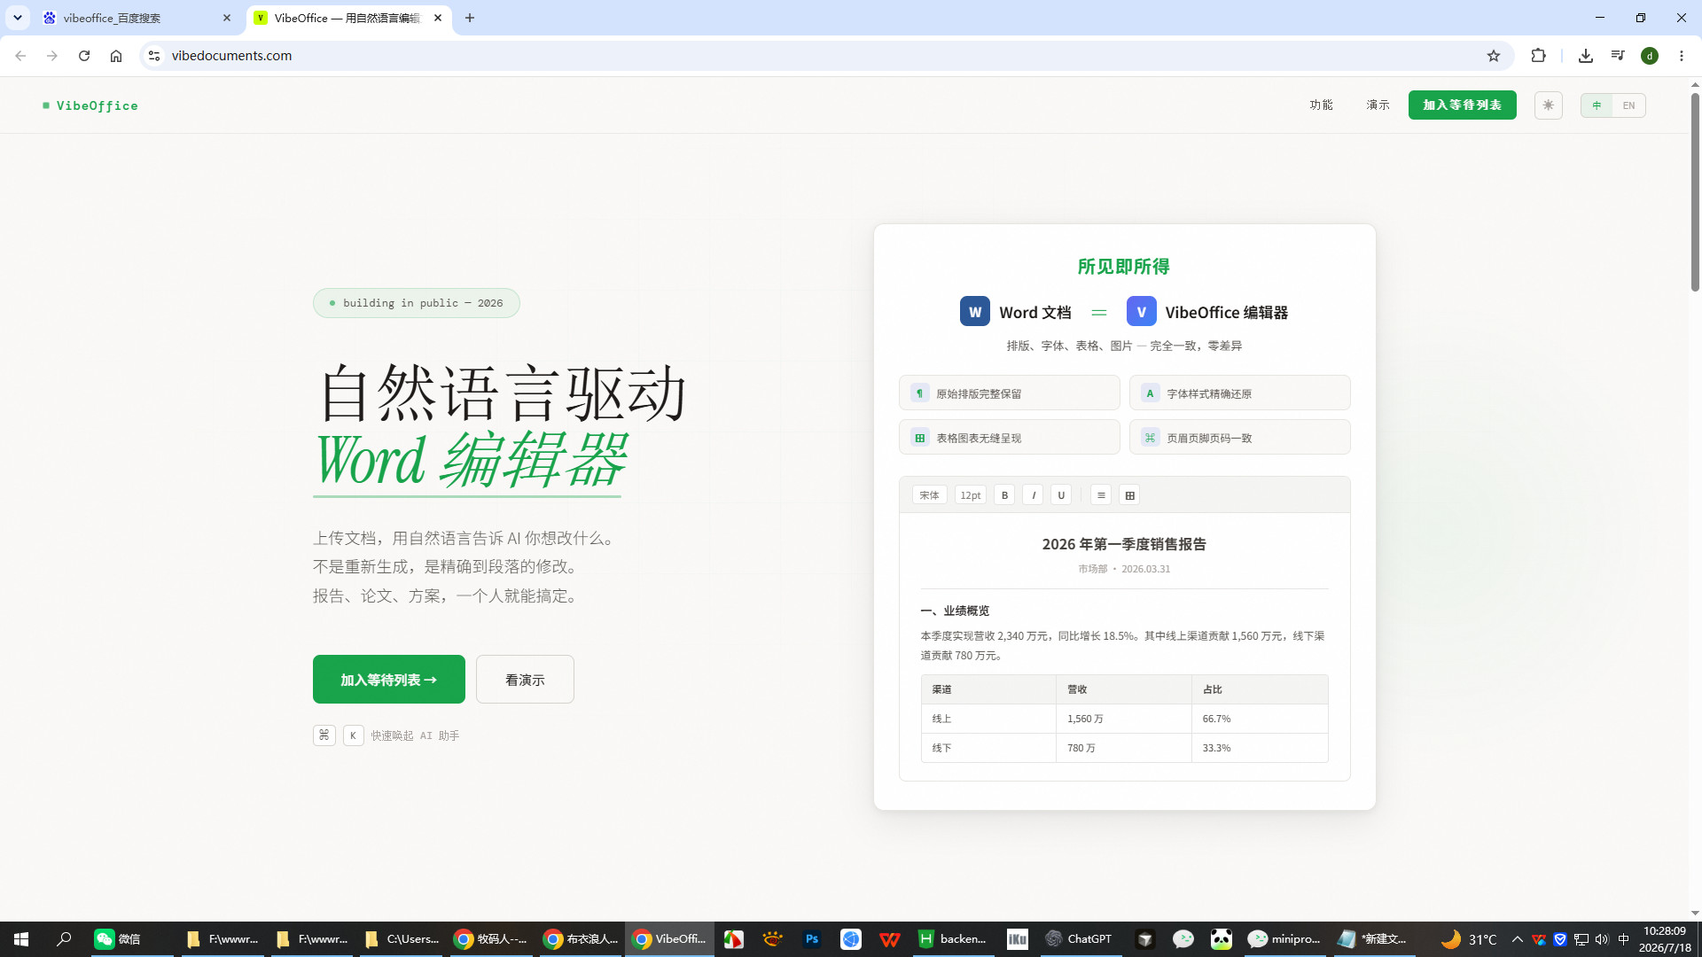The image size is (1702, 957).
Task: Open Photoshop from the taskbar
Action: [x=812, y=939]
